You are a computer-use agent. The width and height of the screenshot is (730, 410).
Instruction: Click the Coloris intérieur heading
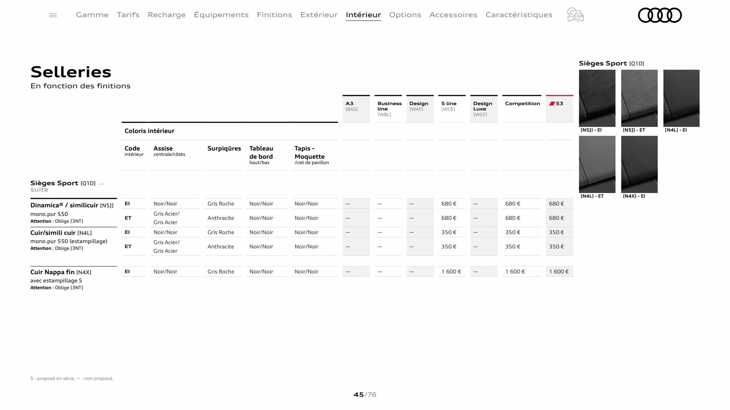[x=149, y=131]
